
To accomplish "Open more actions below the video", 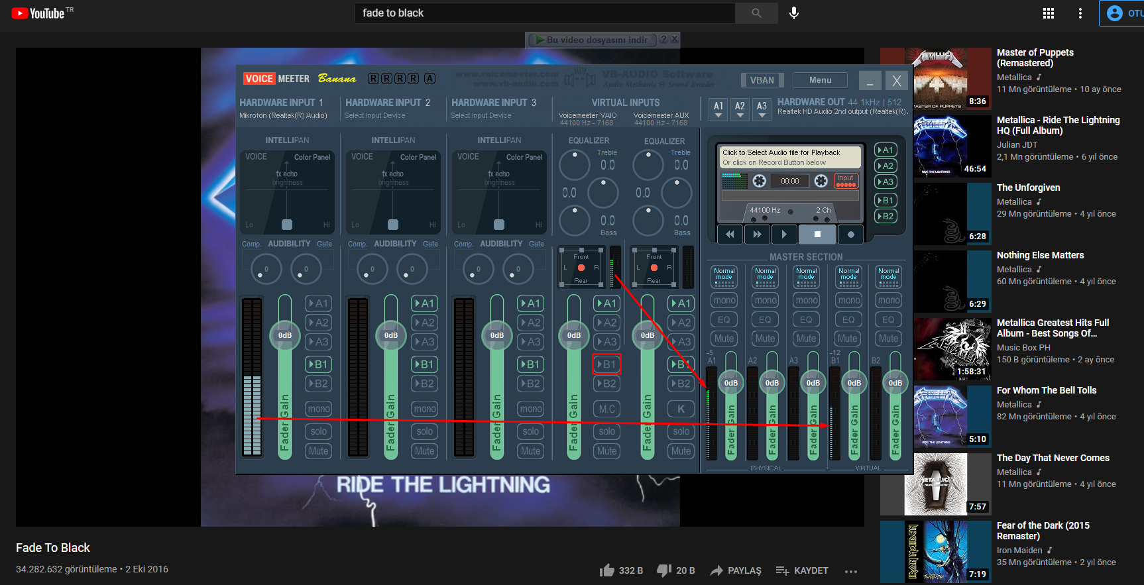I will click(x=852, y=571).
